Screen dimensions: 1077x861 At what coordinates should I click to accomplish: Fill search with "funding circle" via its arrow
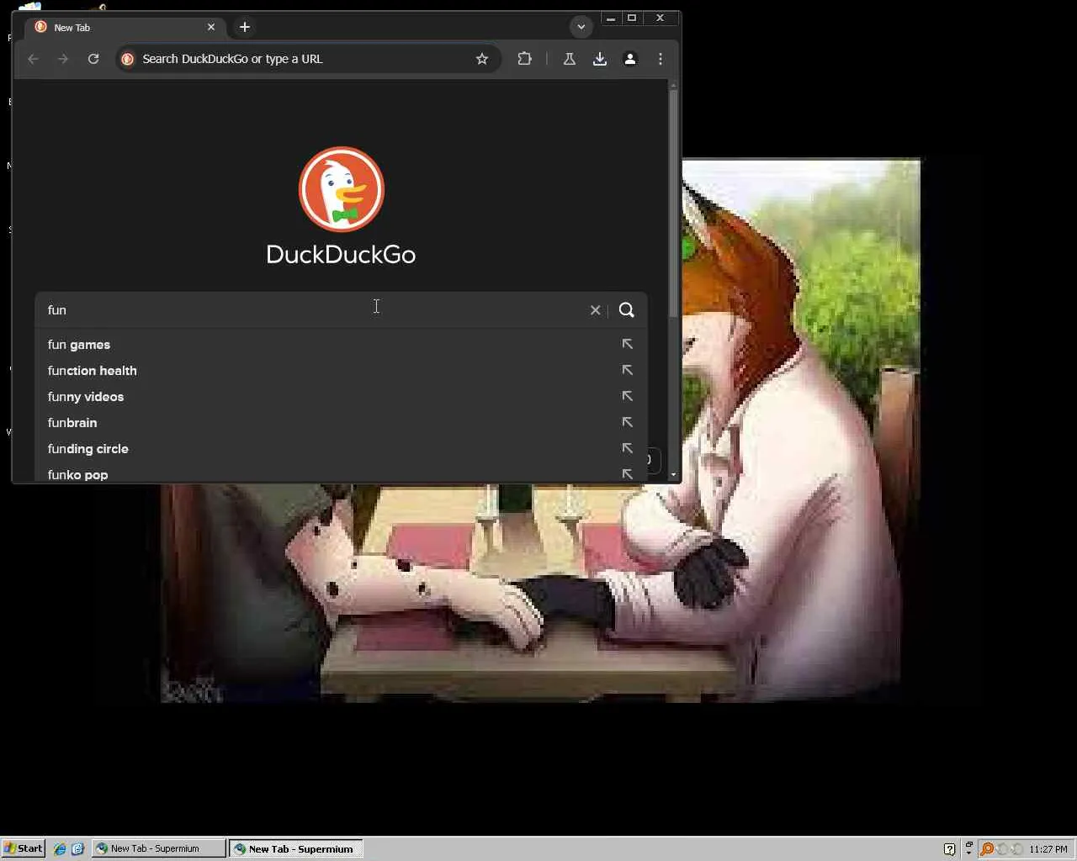(627, 448)
